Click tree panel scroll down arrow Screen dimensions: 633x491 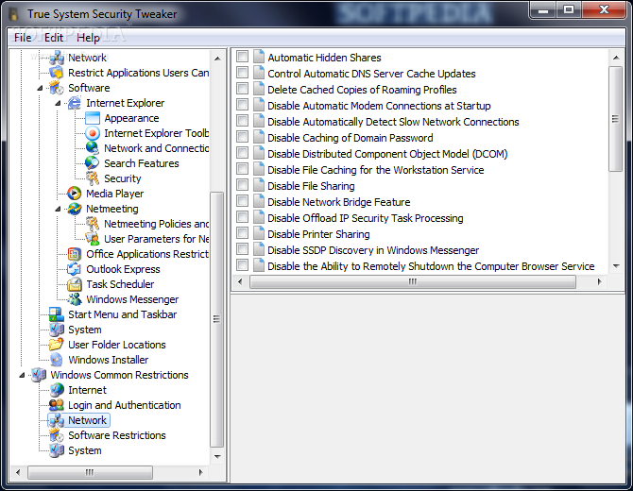point(217,457)
